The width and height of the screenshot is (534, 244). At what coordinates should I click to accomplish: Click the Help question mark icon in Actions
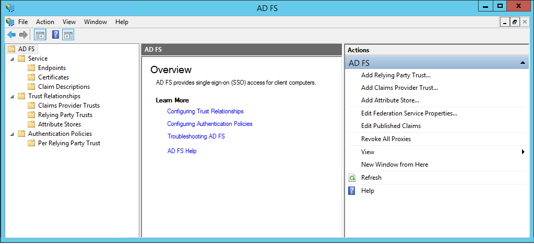pyautogui.click(x=352, y=191)
